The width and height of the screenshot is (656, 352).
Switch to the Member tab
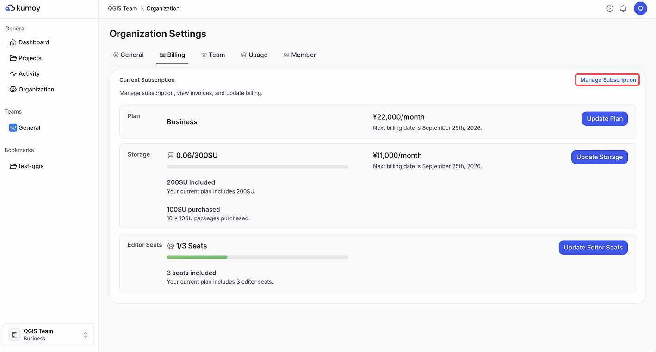coord(299,55)
